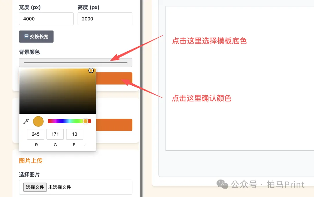
Task: Toggle the RGB color format arrows
Action: click(85, 145)
